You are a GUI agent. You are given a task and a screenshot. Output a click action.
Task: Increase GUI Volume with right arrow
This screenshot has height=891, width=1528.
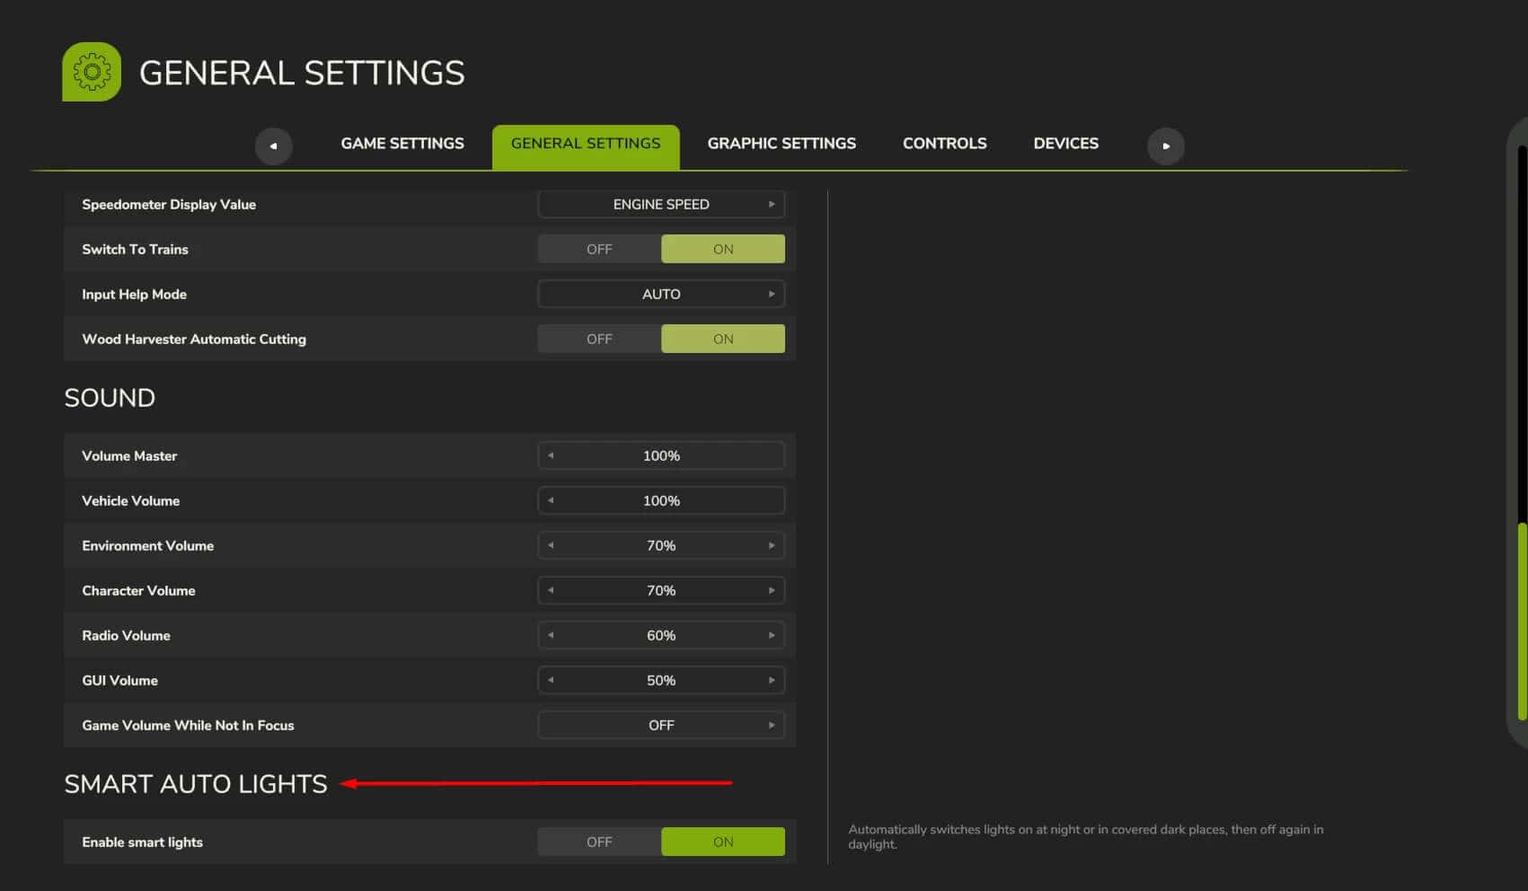[771, 680]
